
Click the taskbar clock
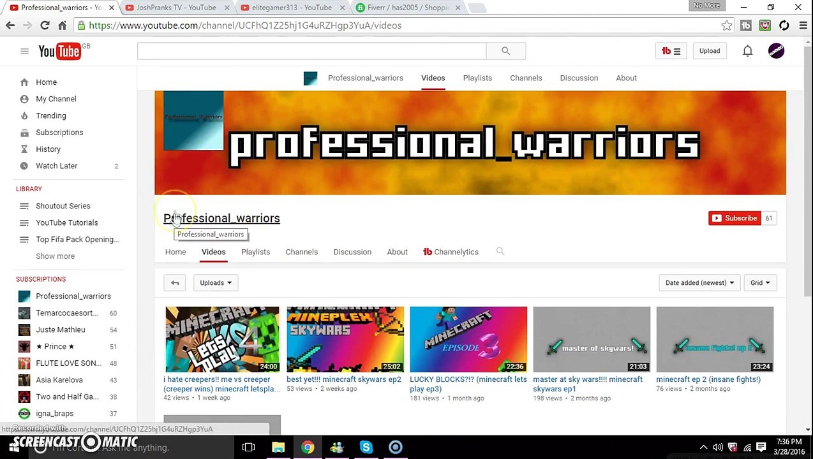click(x=789, y=447)
